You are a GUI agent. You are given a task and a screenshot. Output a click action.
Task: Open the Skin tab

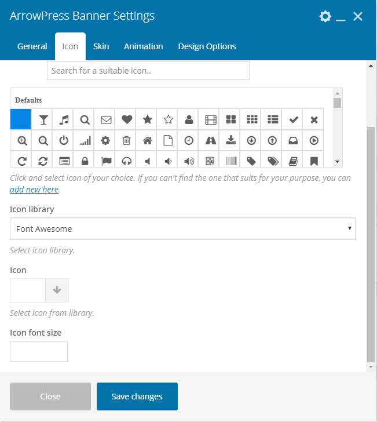click(x=101, y=46)
